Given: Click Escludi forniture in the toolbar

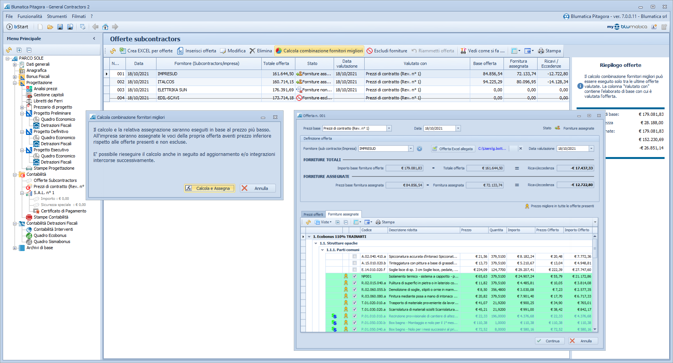Looking at the screenshot, I should coord(387,51).
